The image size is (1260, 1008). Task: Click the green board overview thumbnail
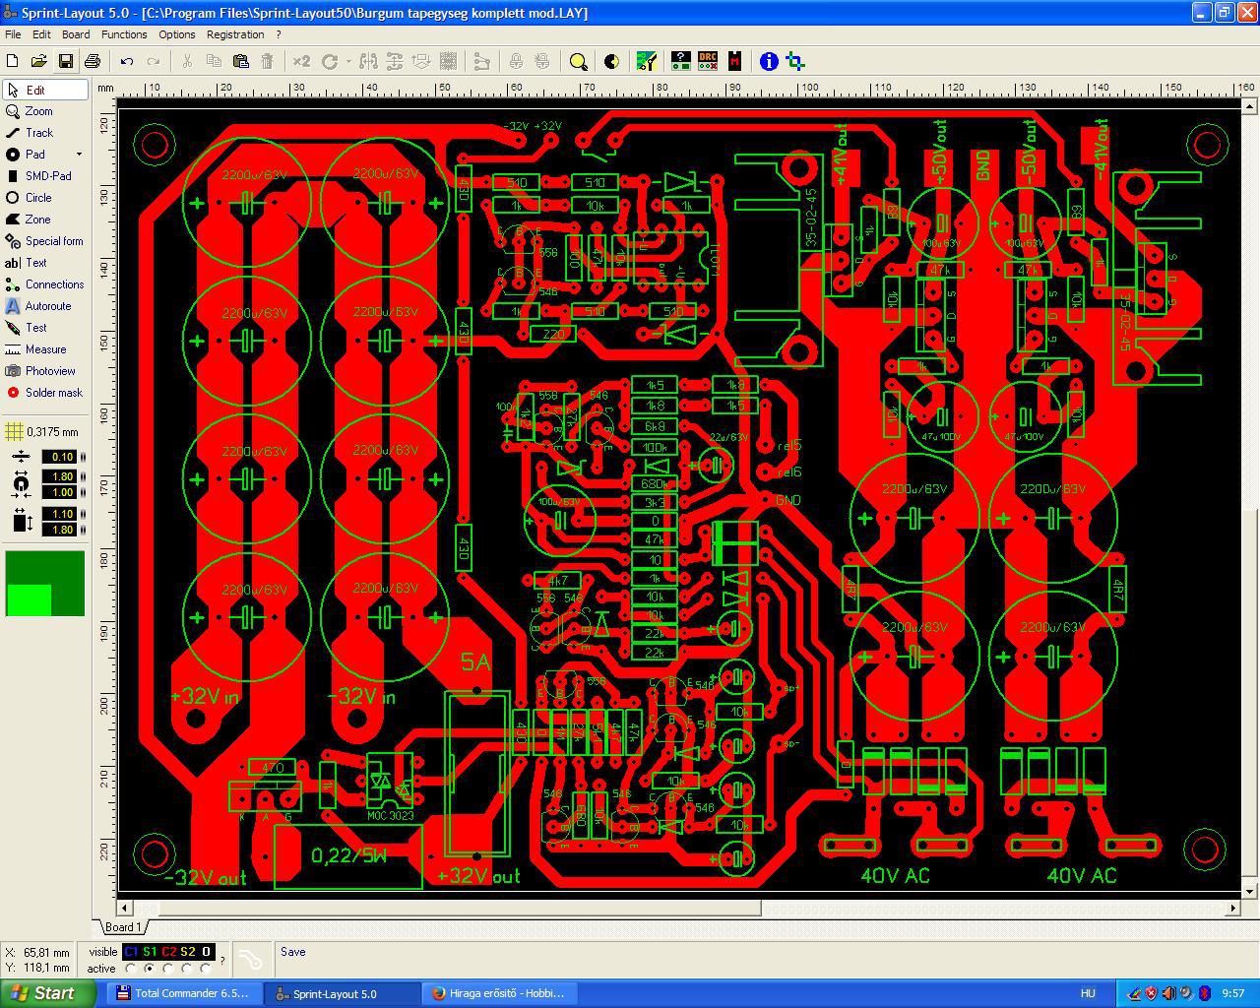[45, 584]
